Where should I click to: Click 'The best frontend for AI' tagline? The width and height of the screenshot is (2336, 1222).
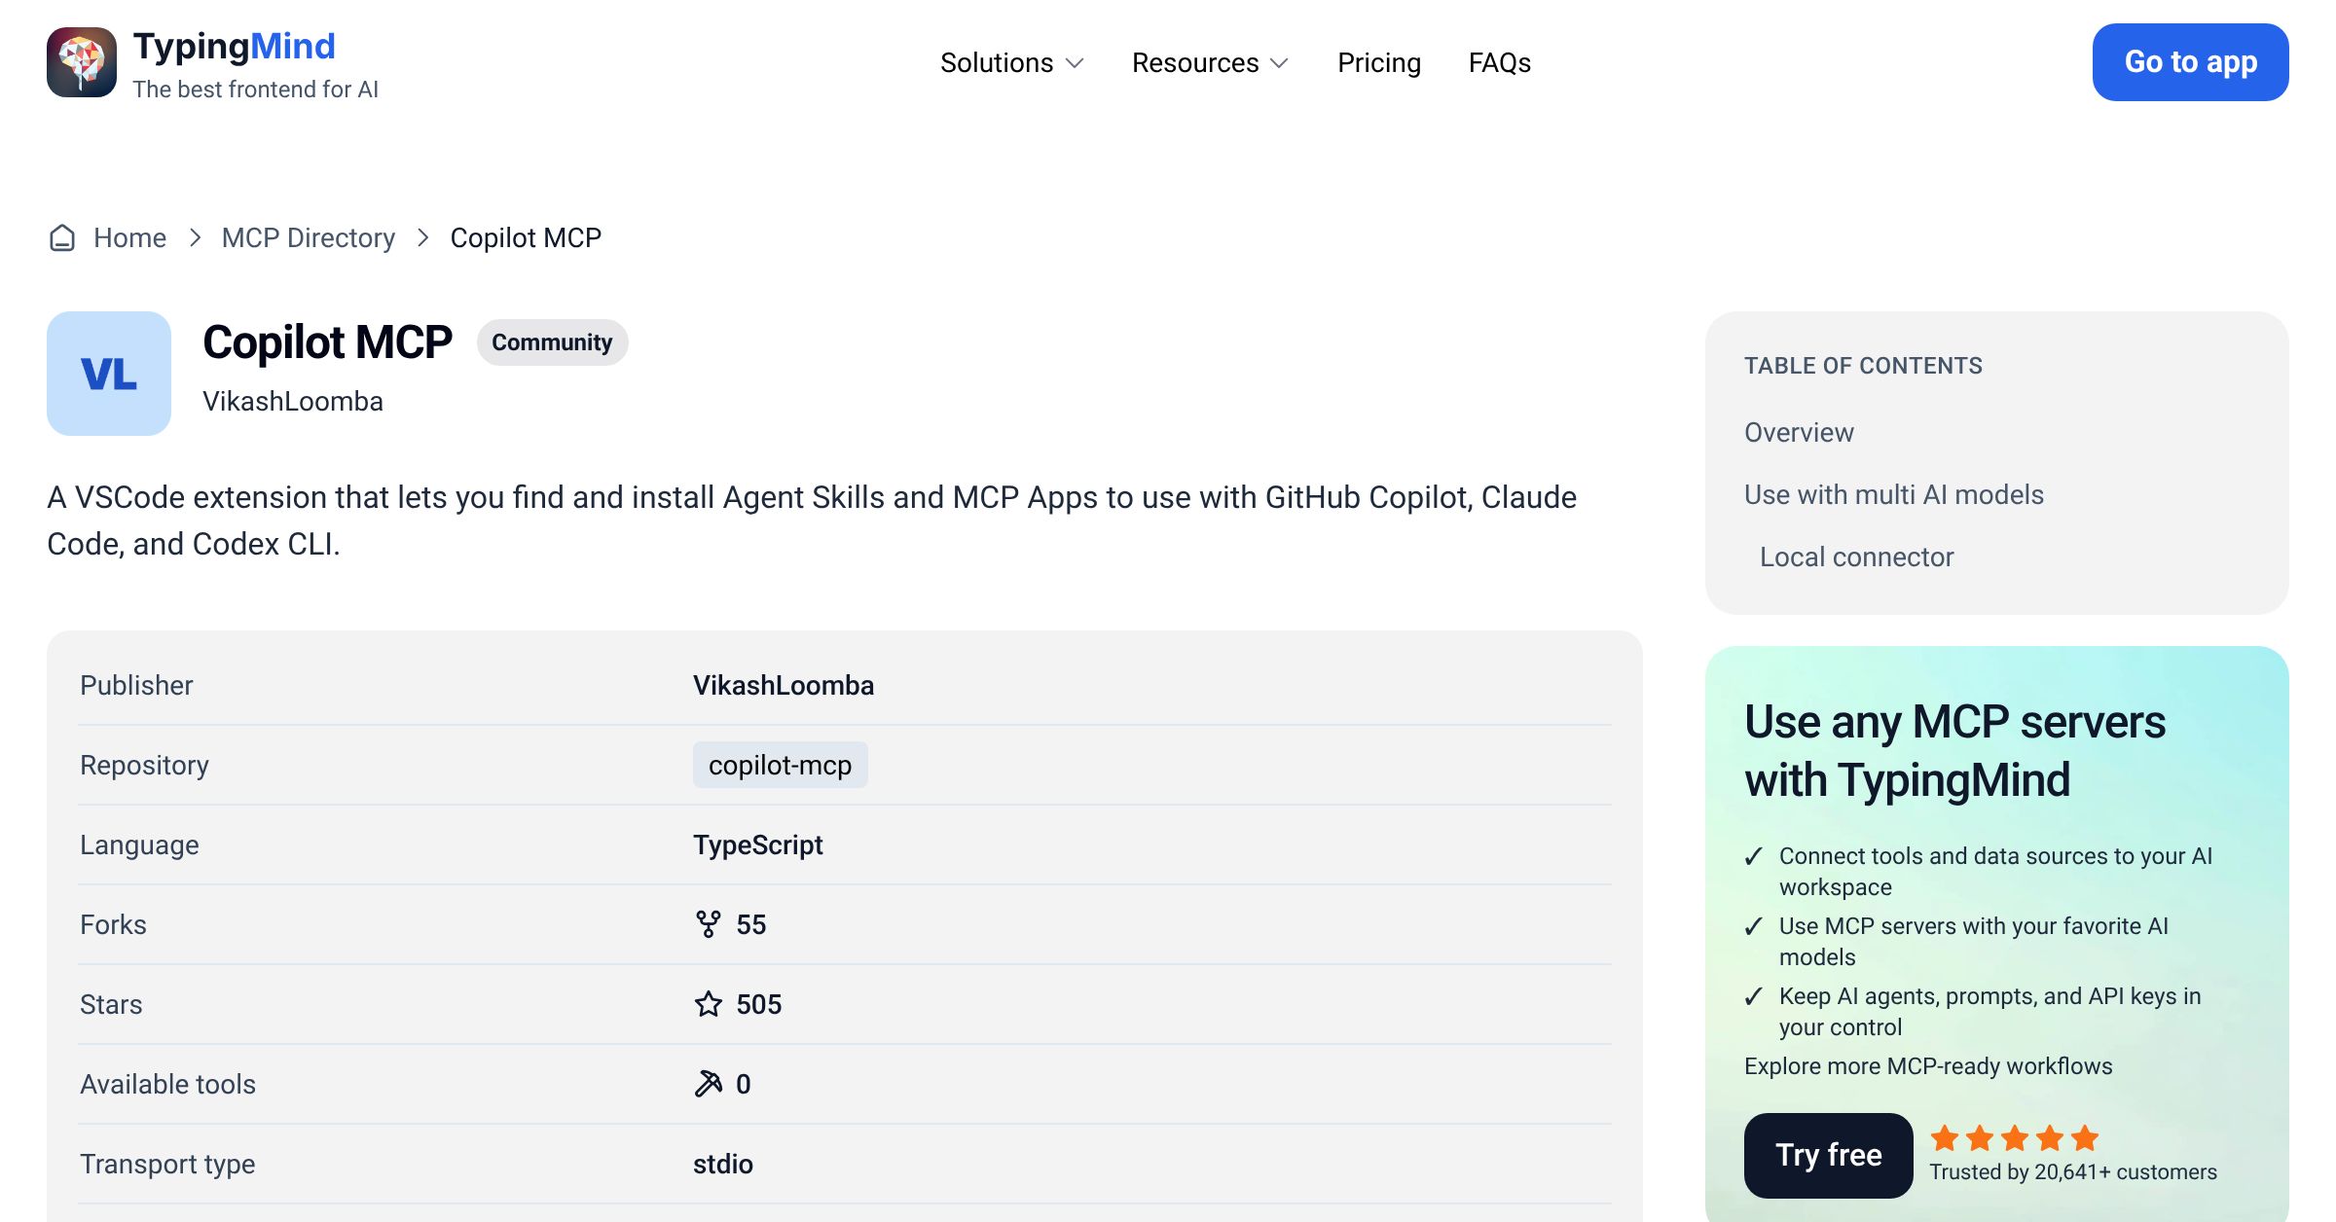256,90
